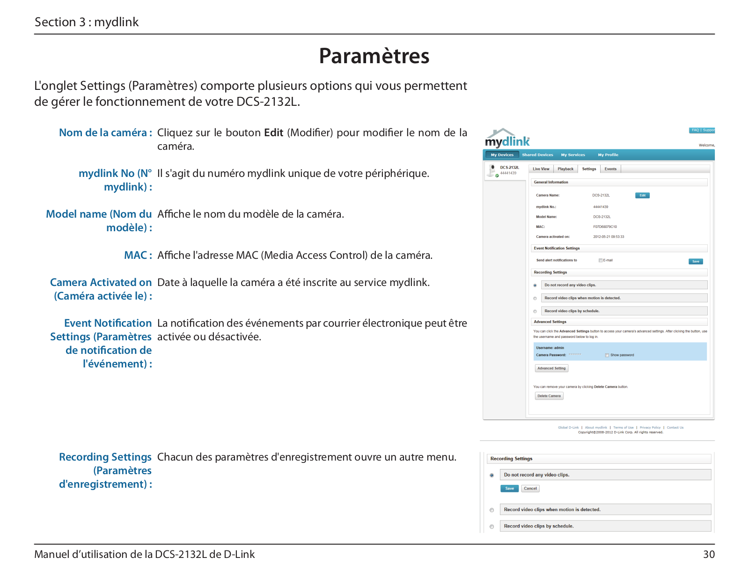Select 'Record when motion is detected' radio in full page

tap(535, 299)
